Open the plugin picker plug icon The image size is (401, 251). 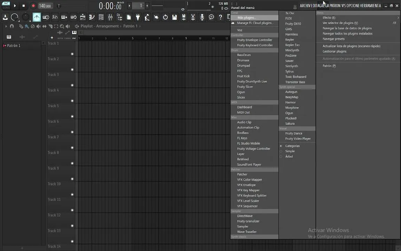point(138,17)
